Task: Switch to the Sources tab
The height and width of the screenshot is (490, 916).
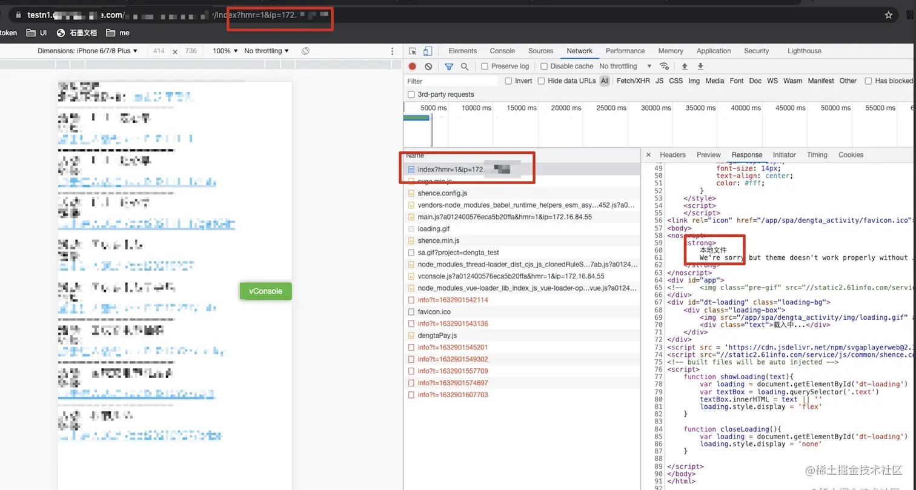Action: tap(541, 51)
